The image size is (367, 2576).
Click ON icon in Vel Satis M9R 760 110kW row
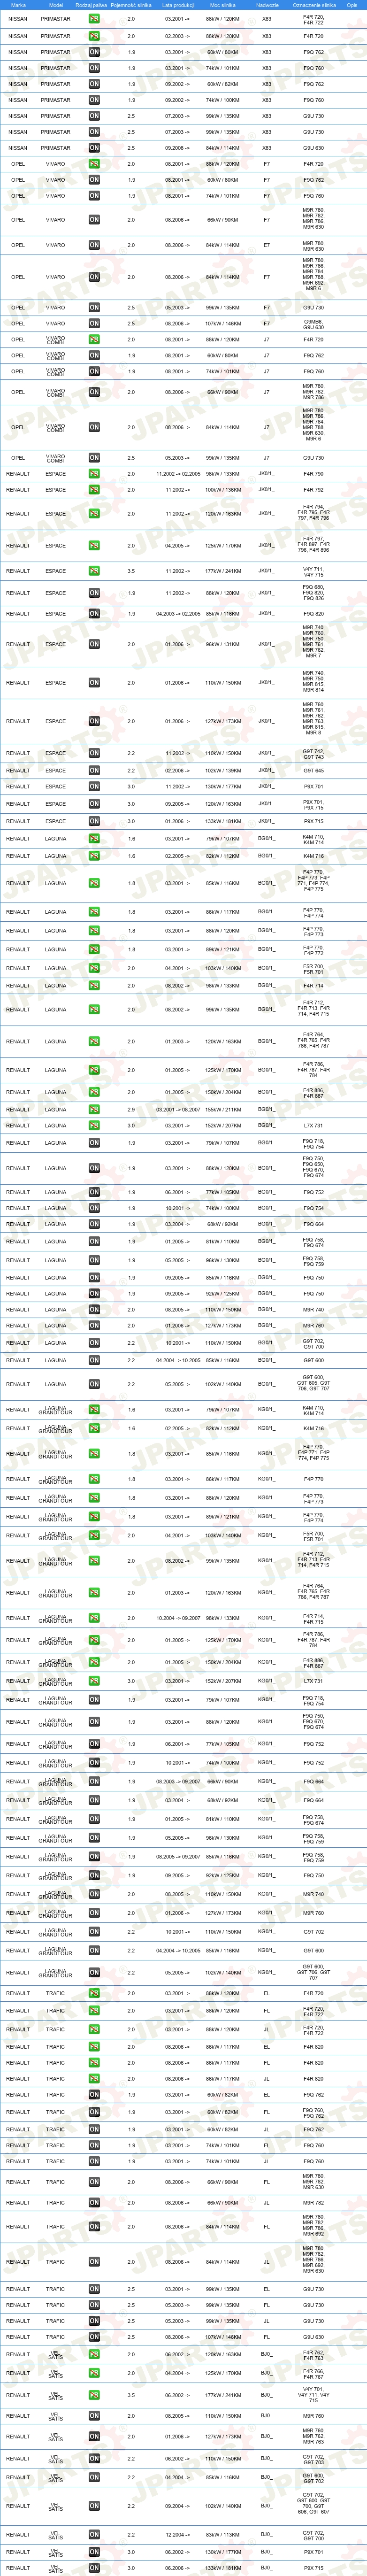94,2416
